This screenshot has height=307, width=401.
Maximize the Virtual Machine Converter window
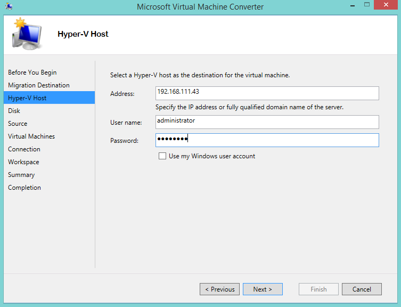[367, 5]
